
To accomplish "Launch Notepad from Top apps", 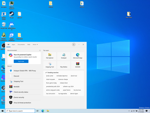I will [x=64, y=56].
